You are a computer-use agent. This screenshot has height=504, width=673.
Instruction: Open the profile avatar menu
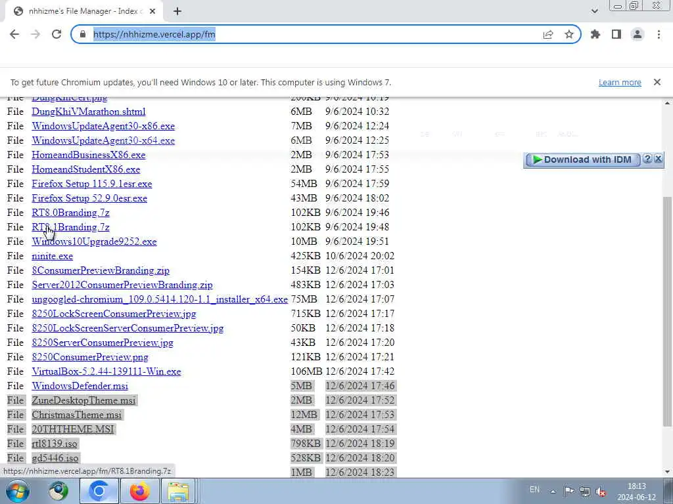pyautogui.click(x=638, y=34)
